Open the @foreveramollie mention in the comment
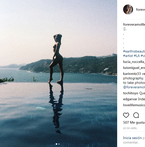This screenshot has height=147, width=145. tap(134, 87)
